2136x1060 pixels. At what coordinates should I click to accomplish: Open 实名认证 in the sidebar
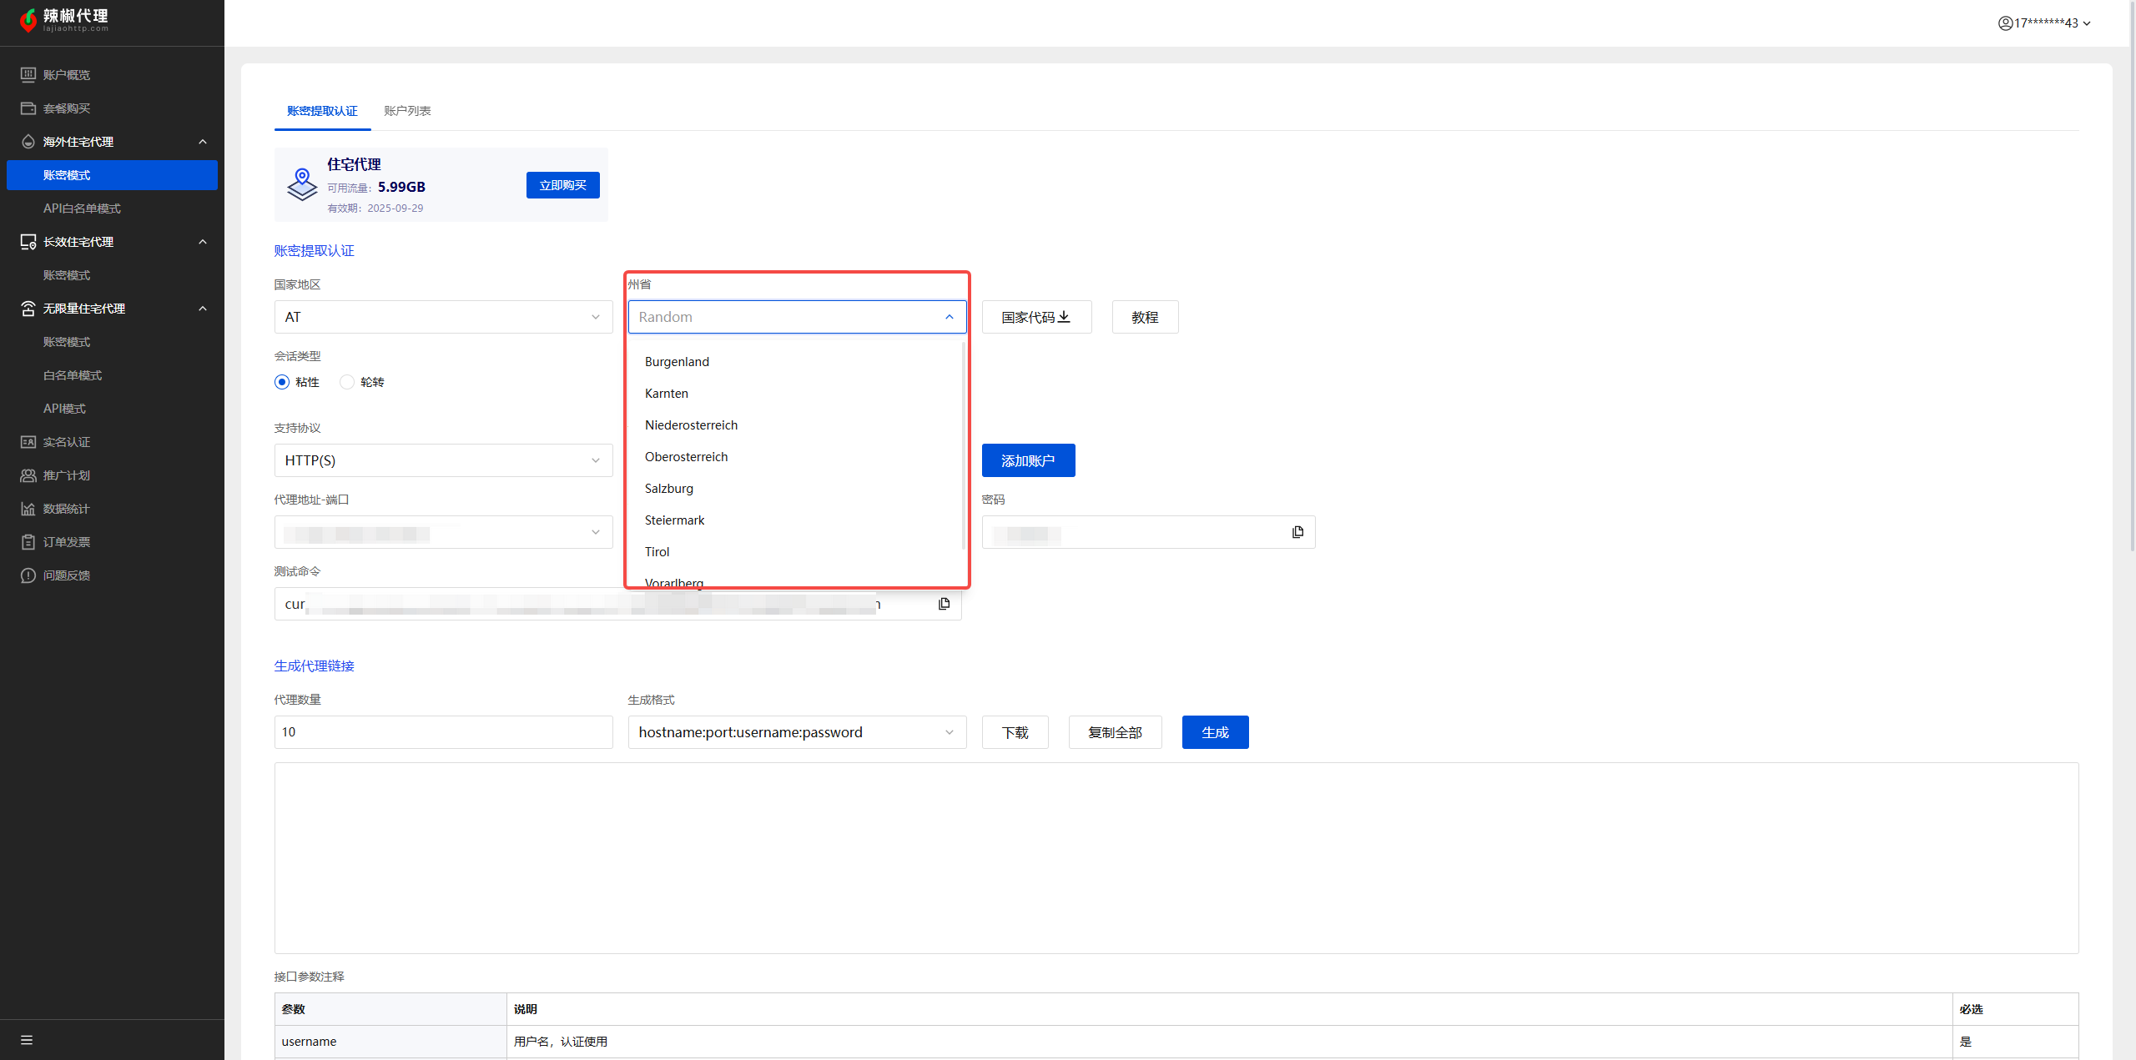(67, 442)
